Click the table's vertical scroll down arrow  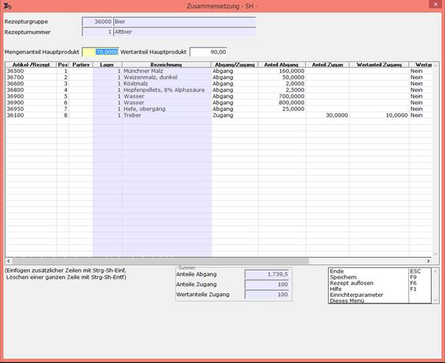(x=435, y=254)
